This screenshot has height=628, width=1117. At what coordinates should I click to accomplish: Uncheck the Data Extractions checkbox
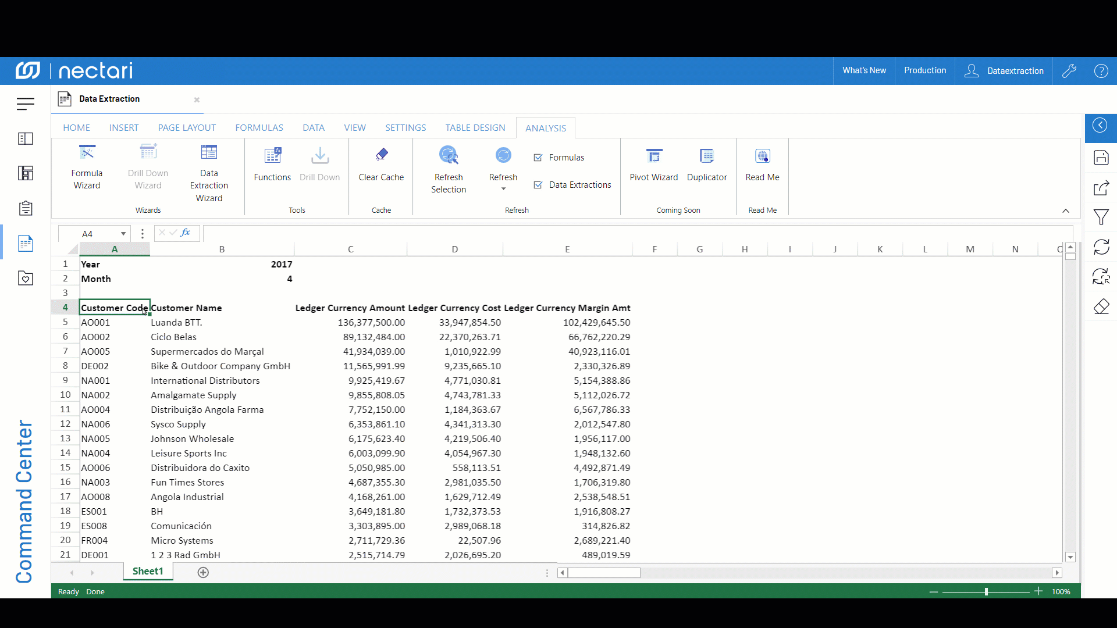[x=538, y=185]
